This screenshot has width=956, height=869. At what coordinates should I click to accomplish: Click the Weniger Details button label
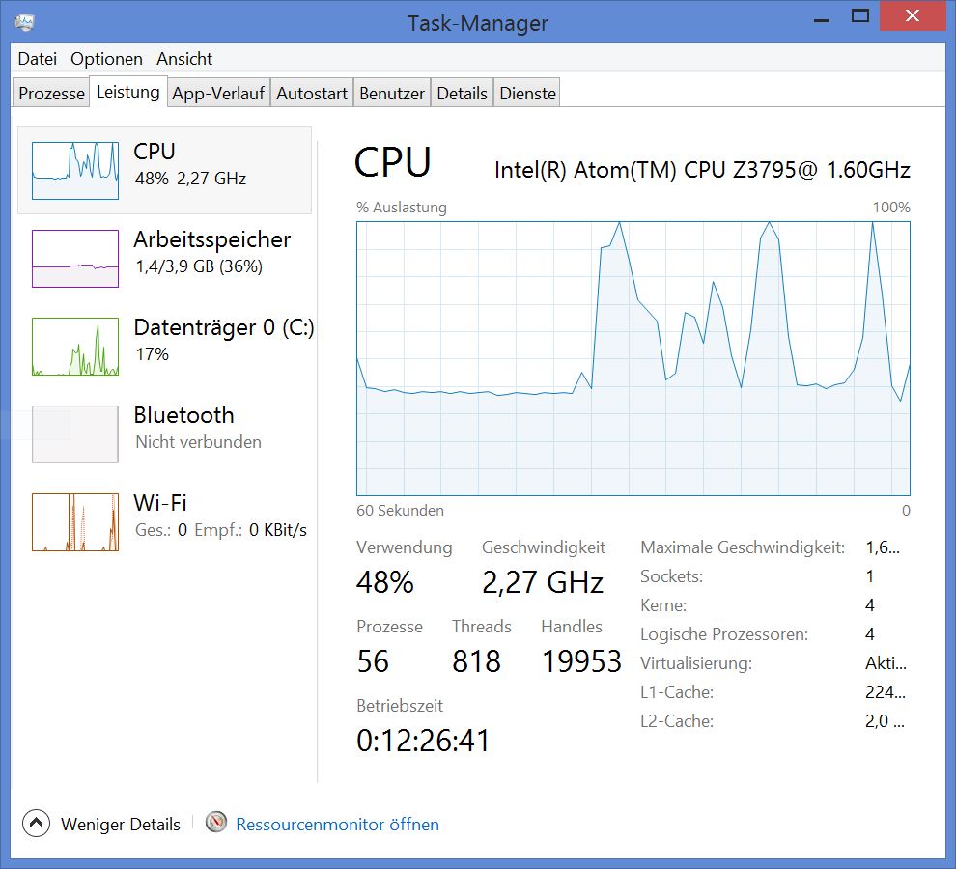(x=121, y=825)
